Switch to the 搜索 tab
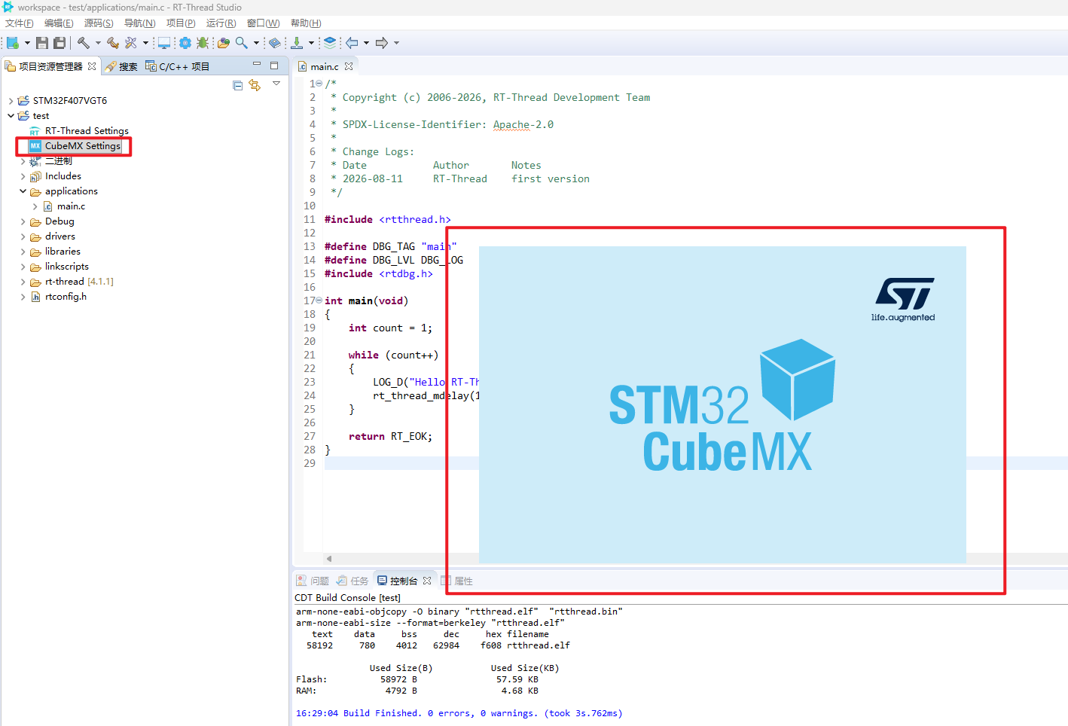This screenshot has height=726, width=1068. pos(121,66)
